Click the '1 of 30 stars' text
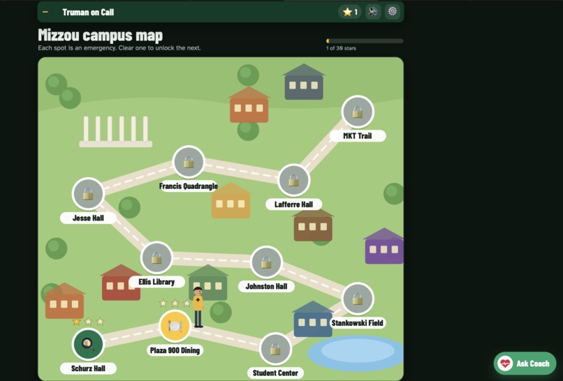This screenshot has height=381, width=563. pyautogui.click(x=341, y=48)
